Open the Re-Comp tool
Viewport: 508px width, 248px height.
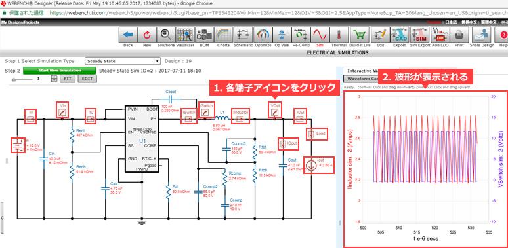tap(301, 35)
